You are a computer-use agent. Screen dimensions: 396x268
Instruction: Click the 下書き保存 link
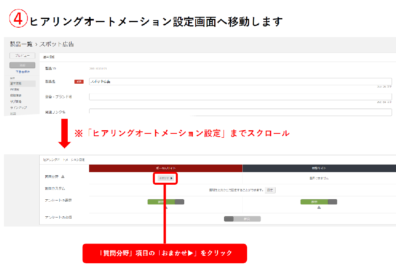click(22, 72)
